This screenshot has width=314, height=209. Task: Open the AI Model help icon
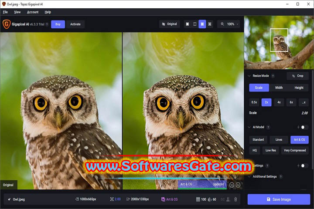(268, 127)
